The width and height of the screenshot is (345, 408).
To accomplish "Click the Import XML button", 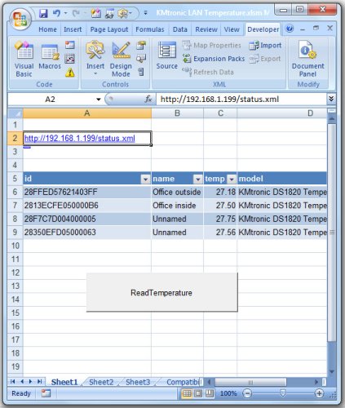I will (x=265, y=46).
